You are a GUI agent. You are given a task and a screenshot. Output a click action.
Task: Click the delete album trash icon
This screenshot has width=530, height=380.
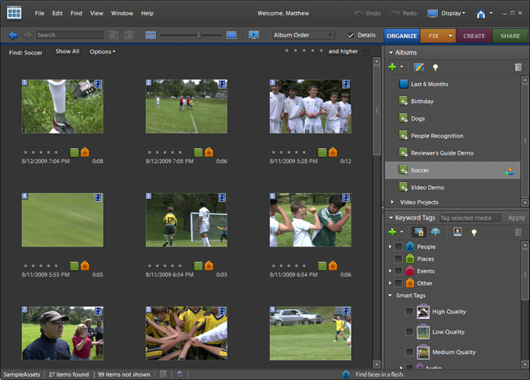click(x=517, y=68)
